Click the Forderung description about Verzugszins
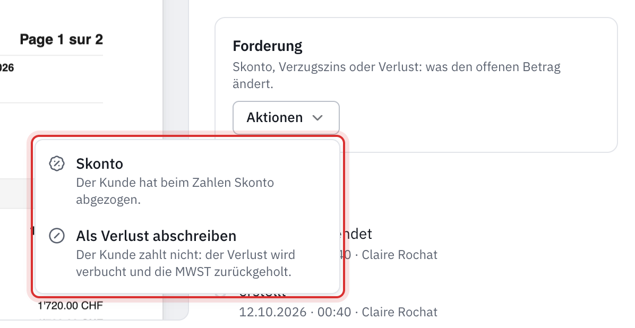The image size is (635, 328). [397, 75]
